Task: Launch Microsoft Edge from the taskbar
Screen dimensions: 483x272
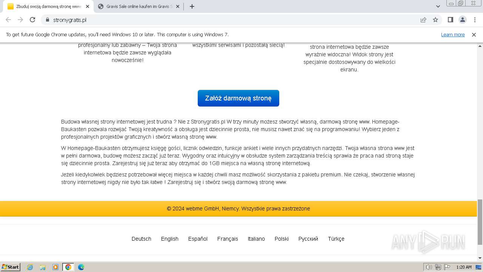Action: click(x=81, y=267)
